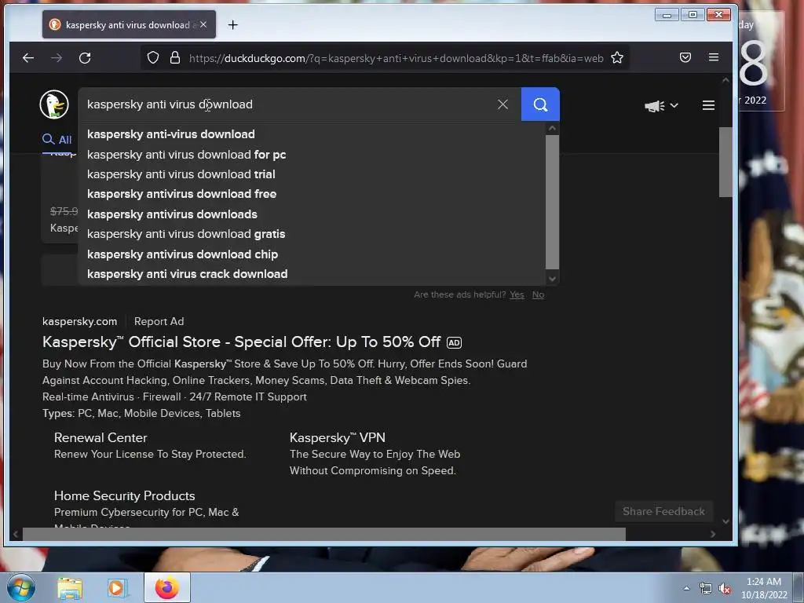Open kaspersky.com ad domain link
804x603 pixels.
coord(79,321)
